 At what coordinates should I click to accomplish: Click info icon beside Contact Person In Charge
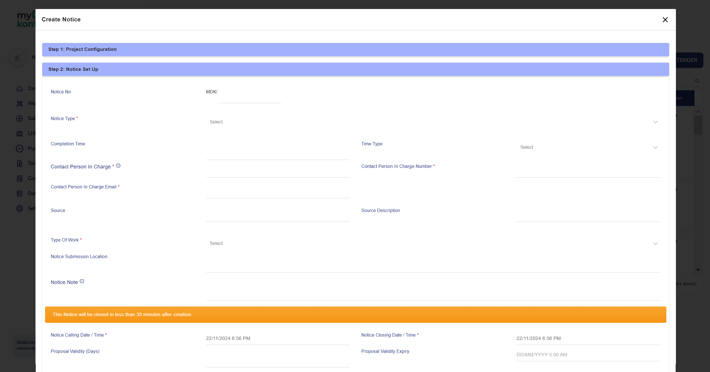tap(118, 166)
